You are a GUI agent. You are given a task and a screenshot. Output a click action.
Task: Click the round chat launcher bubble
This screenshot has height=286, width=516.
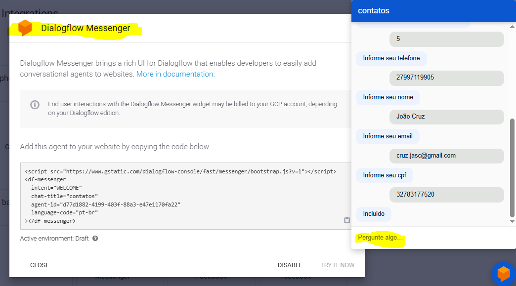(504, 274)
